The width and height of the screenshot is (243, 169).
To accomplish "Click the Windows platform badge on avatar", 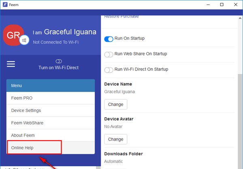I will point(24,40).
